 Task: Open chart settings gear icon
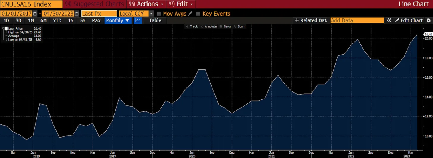(x=429, y=20)
